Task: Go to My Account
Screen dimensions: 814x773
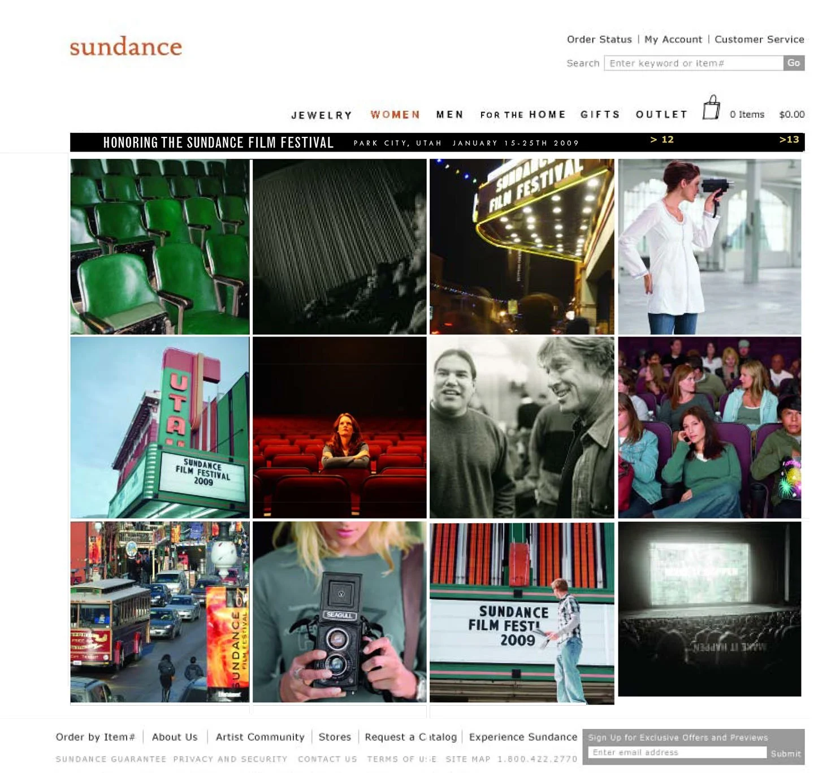Action: 673,40
